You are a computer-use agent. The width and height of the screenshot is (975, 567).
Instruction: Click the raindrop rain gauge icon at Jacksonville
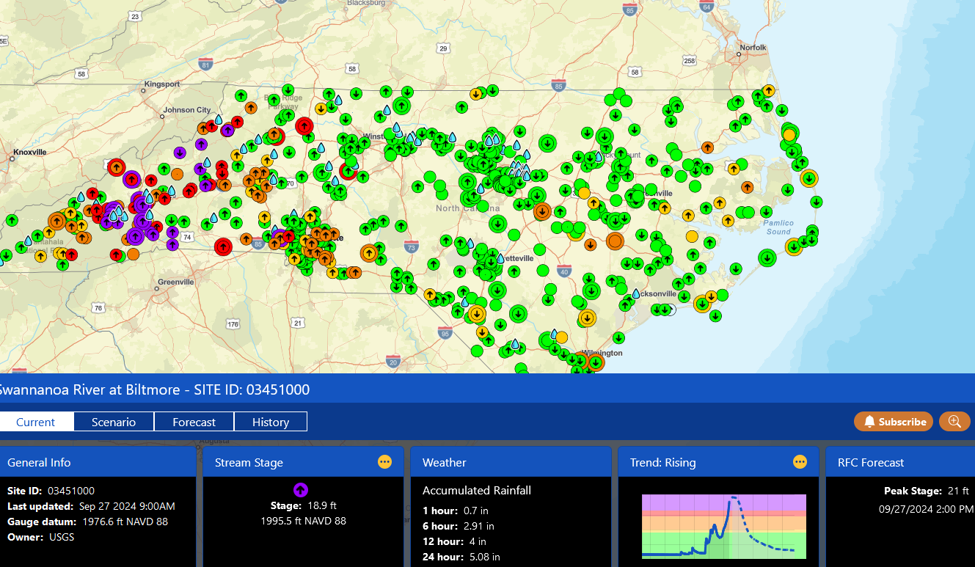[x=636, y=293]
